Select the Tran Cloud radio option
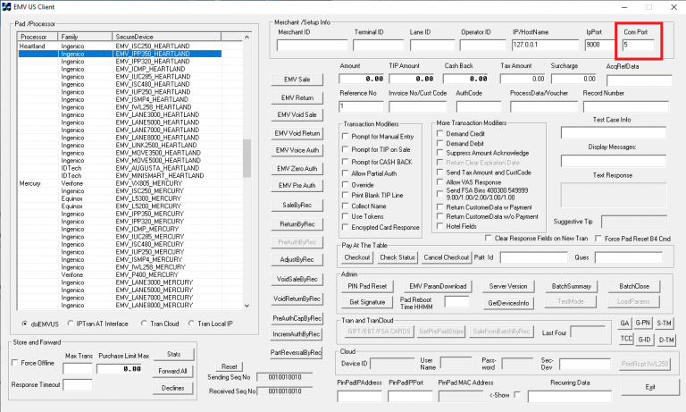 coord(144,324)
